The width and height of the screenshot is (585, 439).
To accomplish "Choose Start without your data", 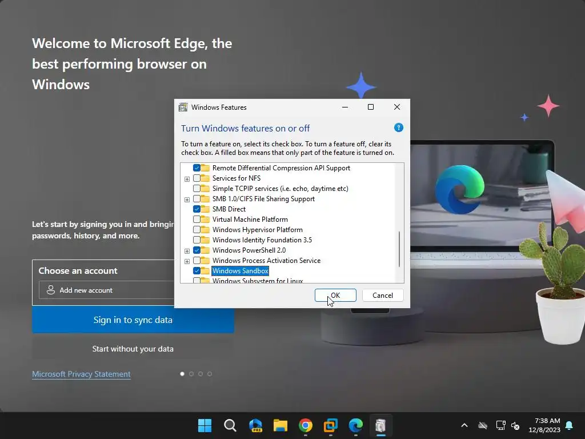I will (133, 349).
